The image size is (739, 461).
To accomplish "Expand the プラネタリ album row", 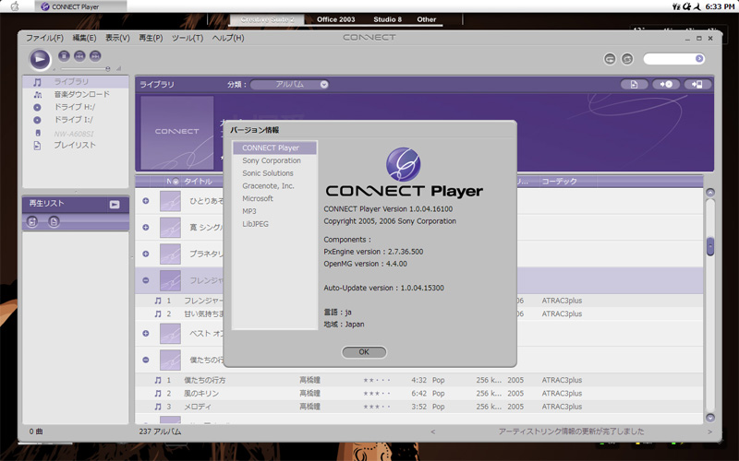I will pos(146,254).
